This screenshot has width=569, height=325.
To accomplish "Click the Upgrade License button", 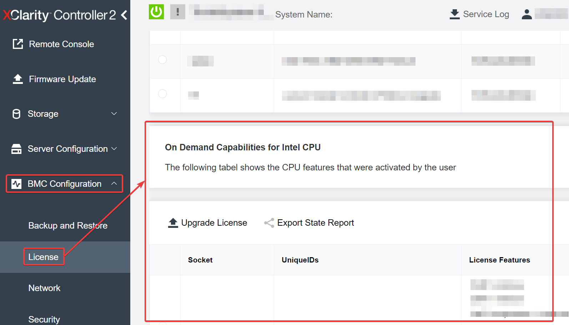I will (207, 223).
